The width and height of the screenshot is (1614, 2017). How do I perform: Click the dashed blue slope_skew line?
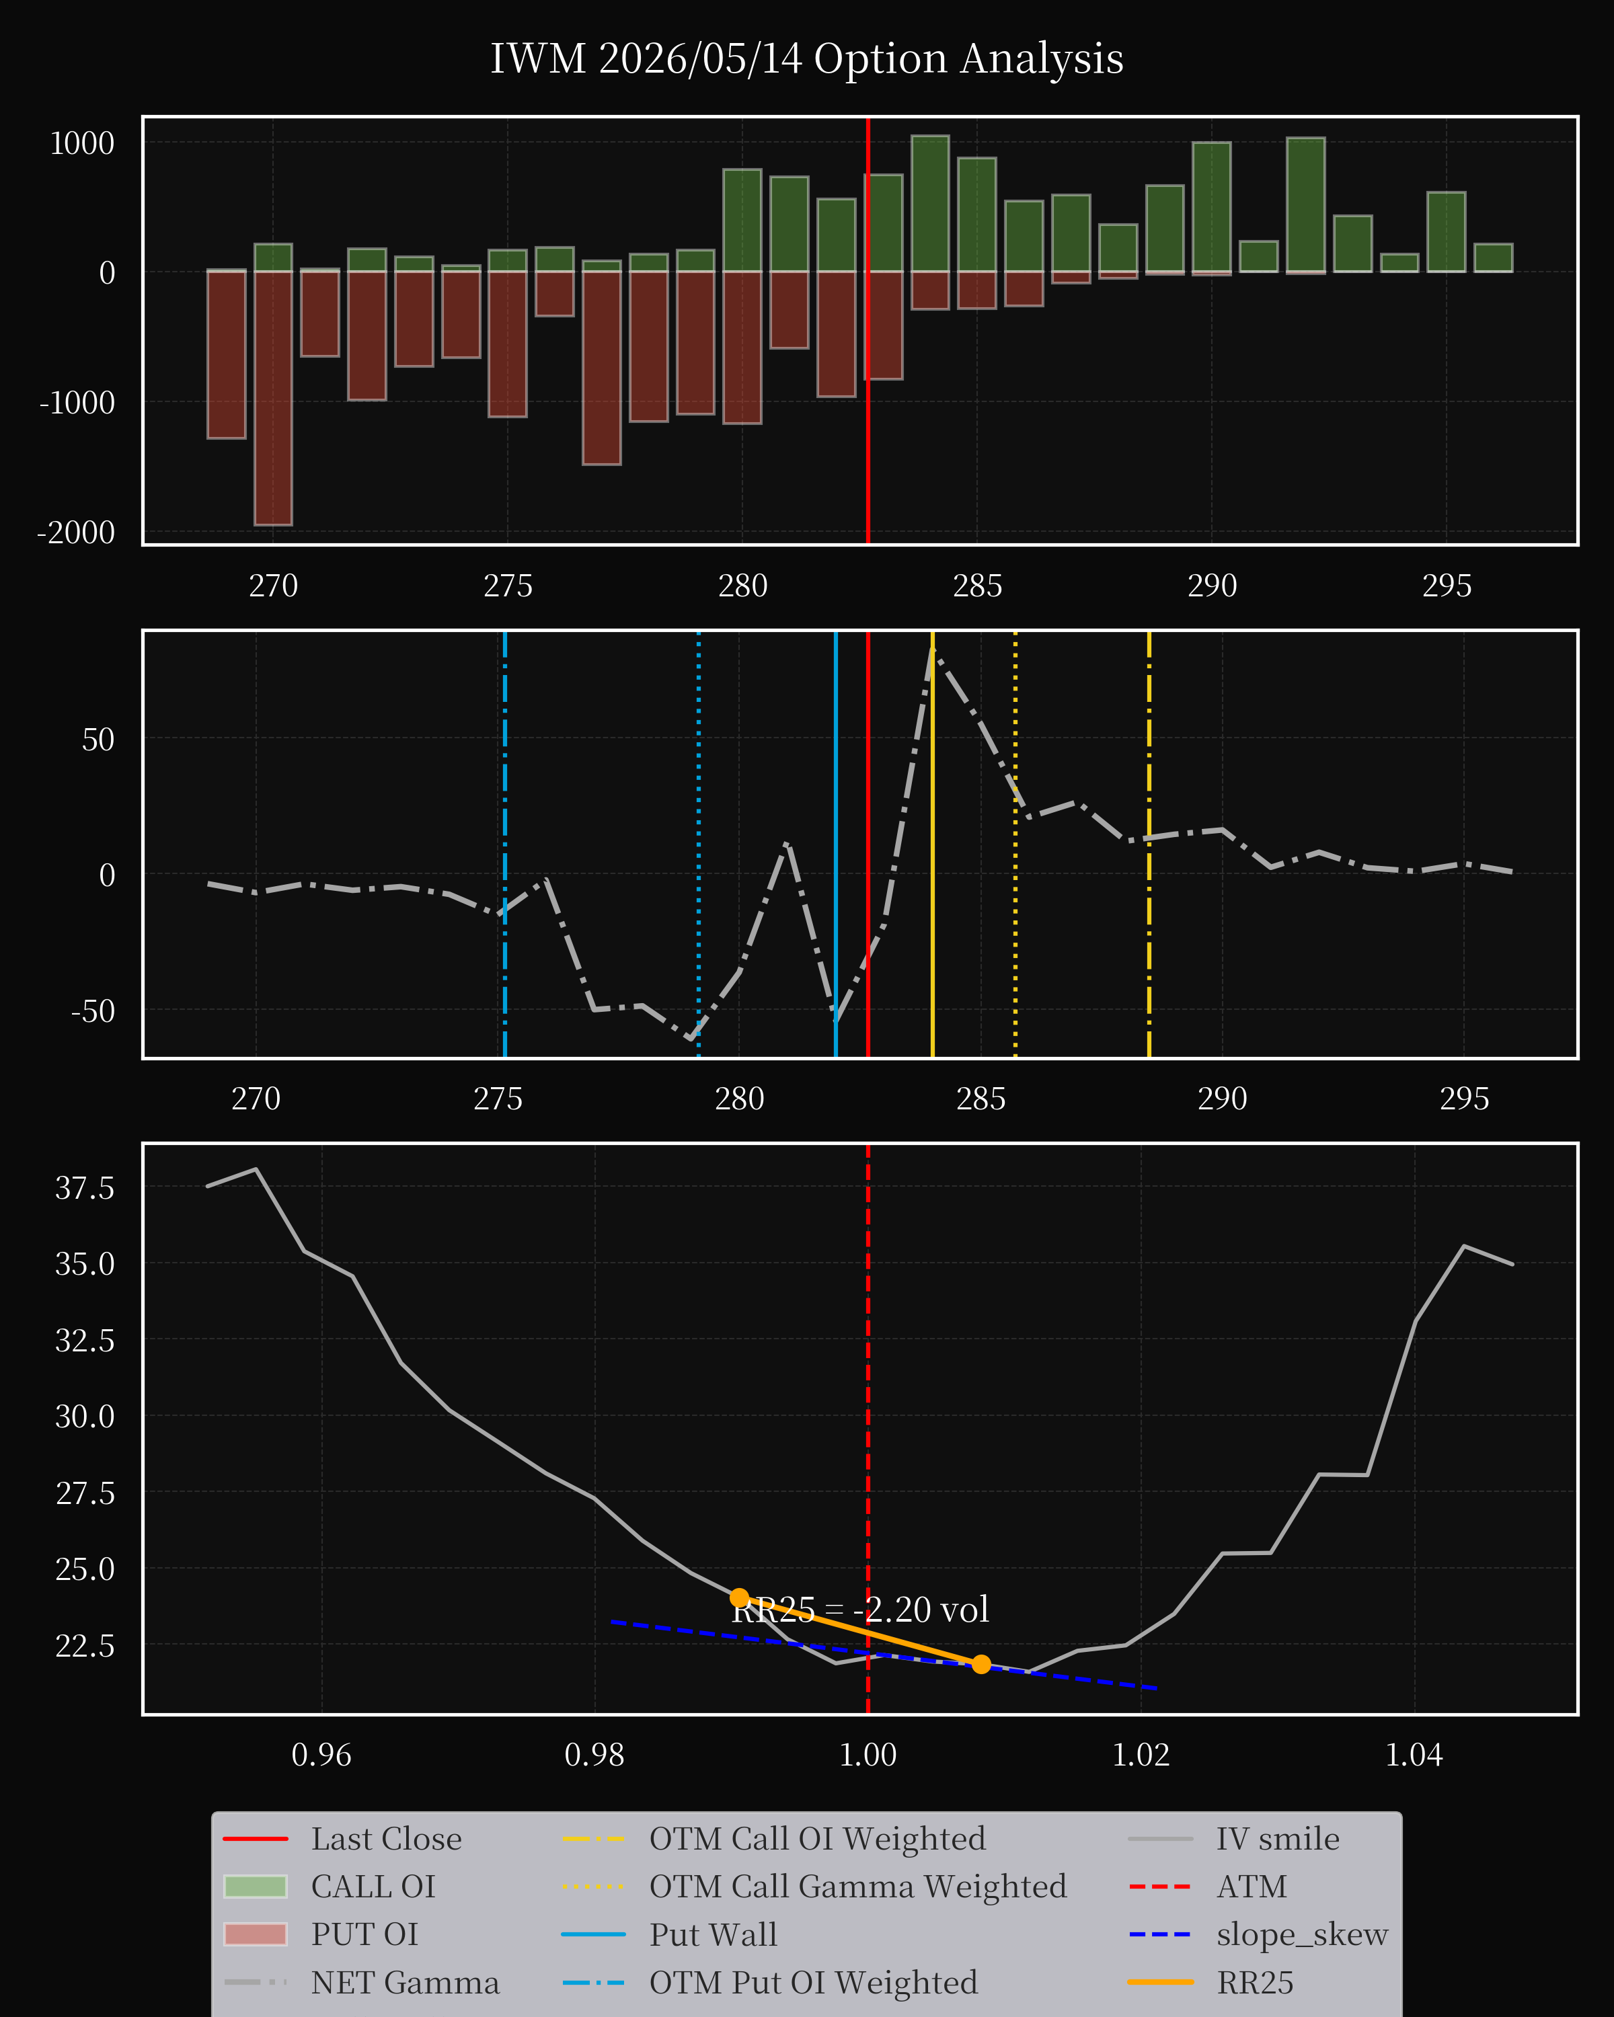(884, 1655)
